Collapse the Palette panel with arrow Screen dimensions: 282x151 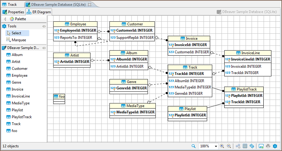pyautogui.click(x=5, y=19)
